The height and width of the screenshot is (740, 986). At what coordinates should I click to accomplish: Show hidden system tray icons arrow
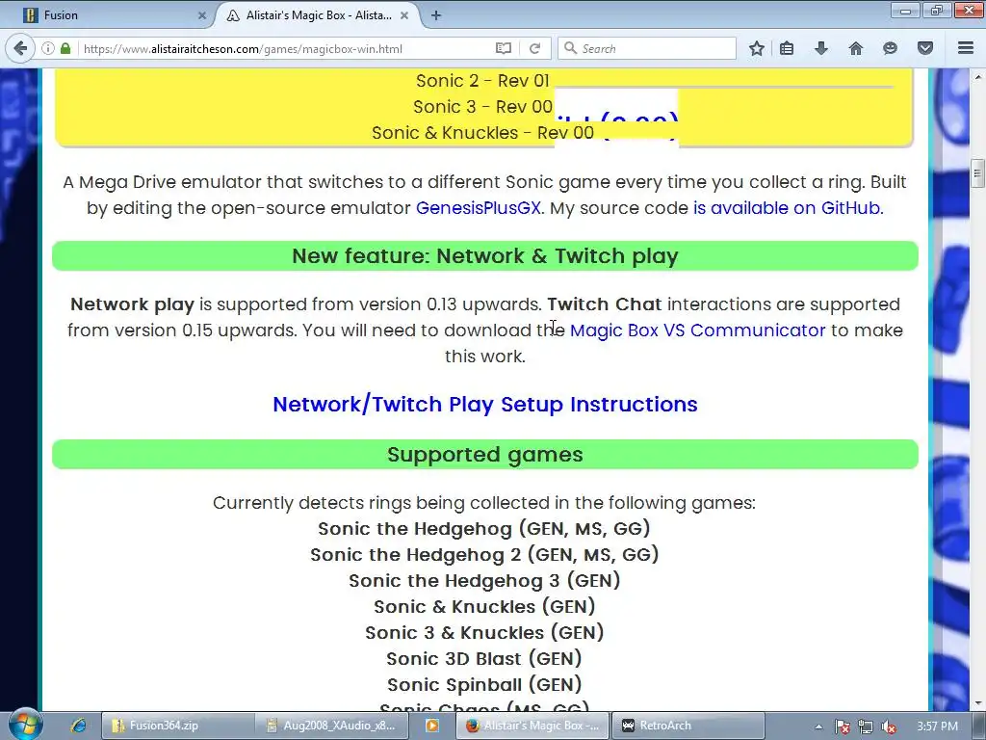pos(818,727)
